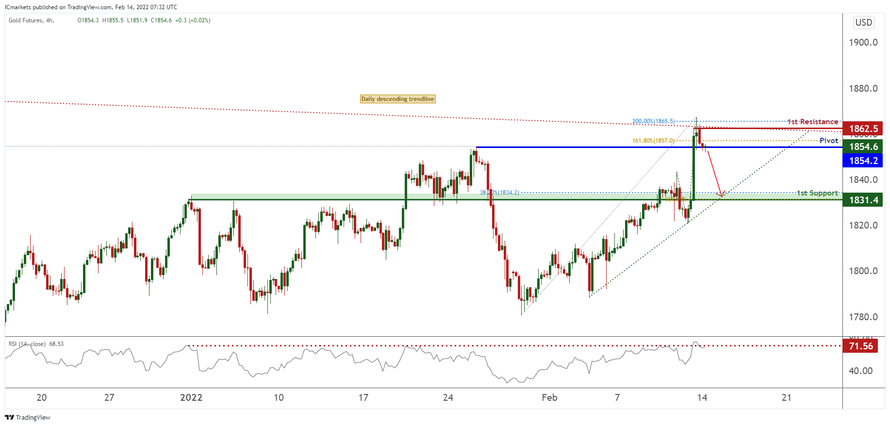The width and height of the screenshot is (890, 426).
Task: Click the TradingView logo at bottom left
Action: [x=28, y=417]
